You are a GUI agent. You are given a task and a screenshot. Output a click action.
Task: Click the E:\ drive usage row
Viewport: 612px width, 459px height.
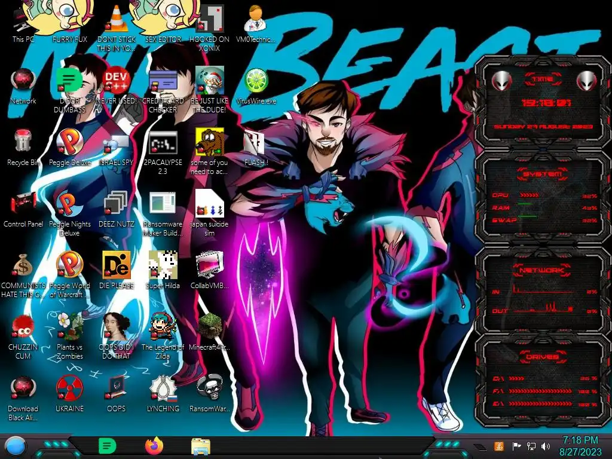544,404
